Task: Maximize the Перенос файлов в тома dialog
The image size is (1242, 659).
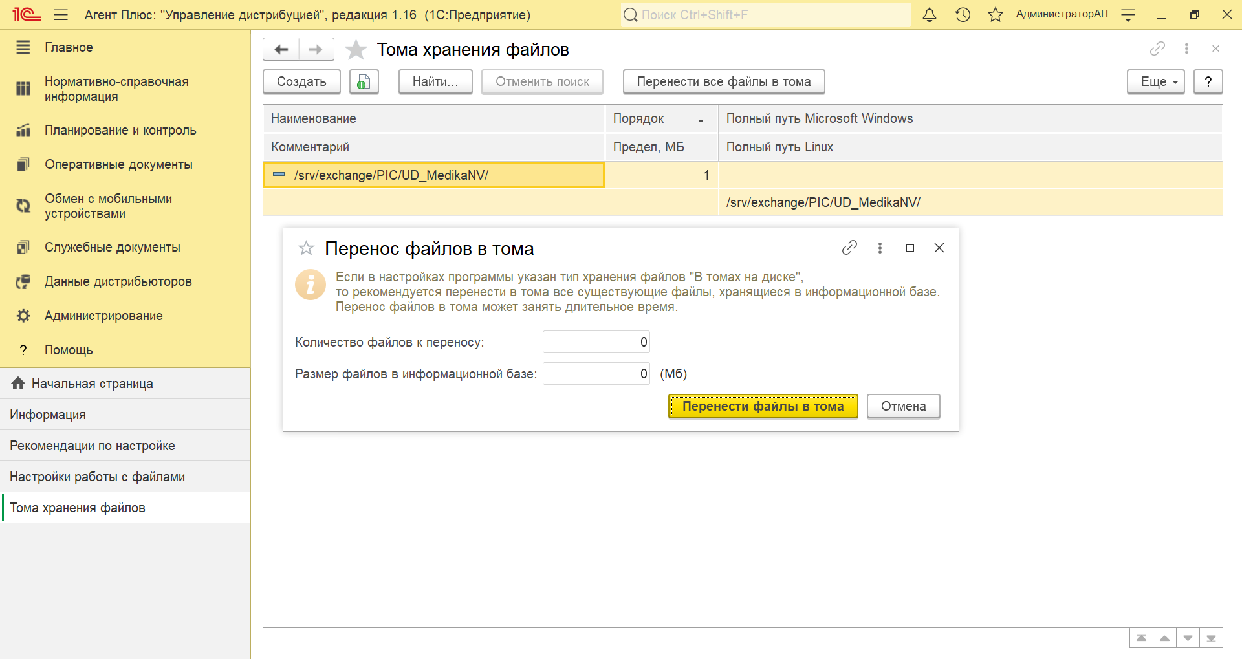Action: tap(910, 248)
